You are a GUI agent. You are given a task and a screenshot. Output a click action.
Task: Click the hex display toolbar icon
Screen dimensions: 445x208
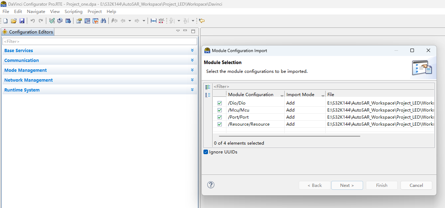click(x=153, y=21)
